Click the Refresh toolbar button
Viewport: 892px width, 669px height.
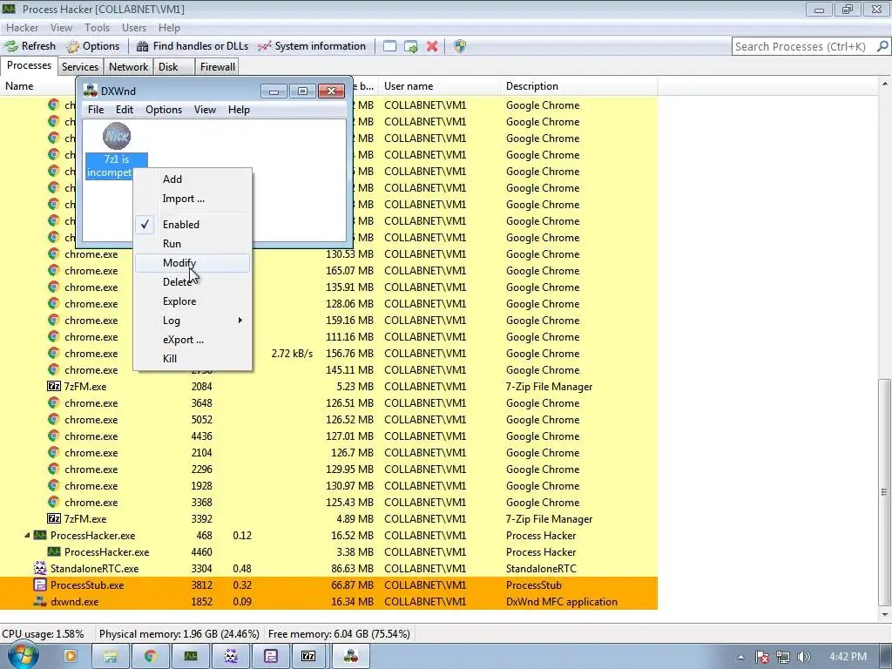tap(30, 46)
